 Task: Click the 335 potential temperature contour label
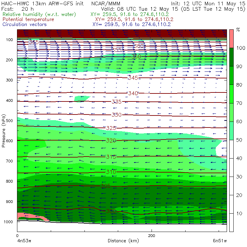(116, 102)
